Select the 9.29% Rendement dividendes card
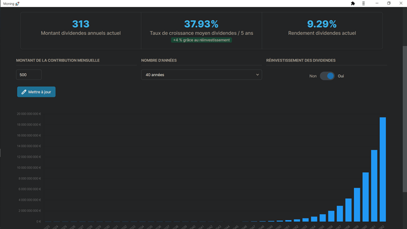Viewport: 407px width, 229px height. coord(322,30)
